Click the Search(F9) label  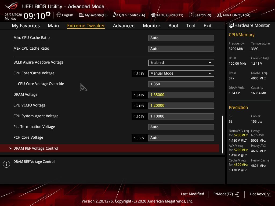[x=203, y=15]
